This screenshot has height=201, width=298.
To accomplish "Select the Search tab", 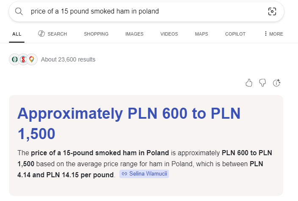I will [x=52, y=34].
